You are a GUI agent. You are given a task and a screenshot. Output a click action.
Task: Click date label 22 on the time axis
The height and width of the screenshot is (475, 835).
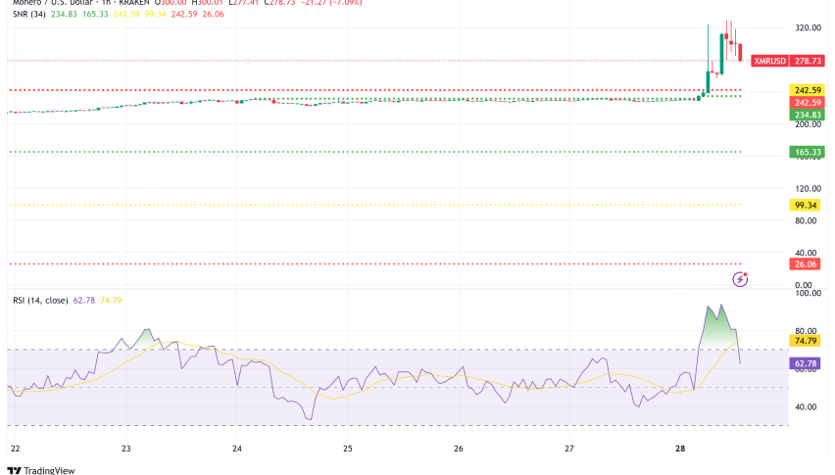click(x=16, y=449)
